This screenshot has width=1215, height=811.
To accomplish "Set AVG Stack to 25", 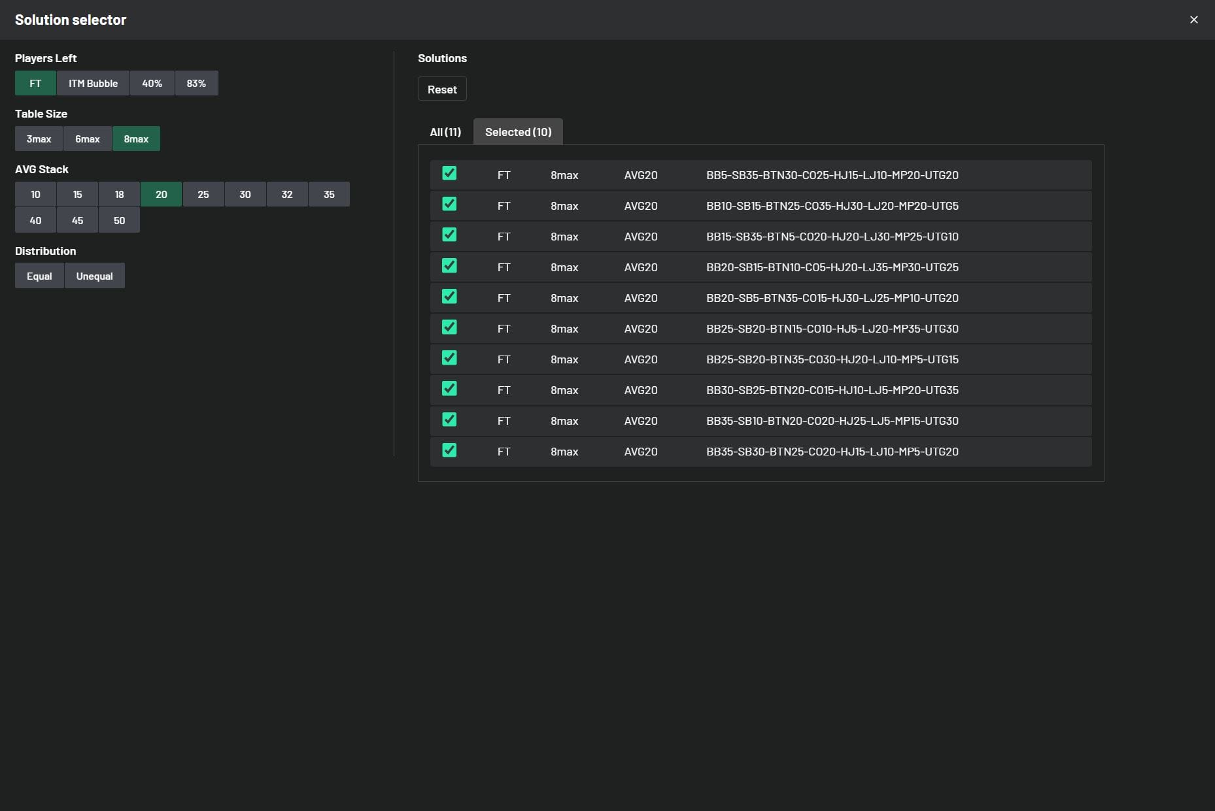I will (x=203, y=195).
